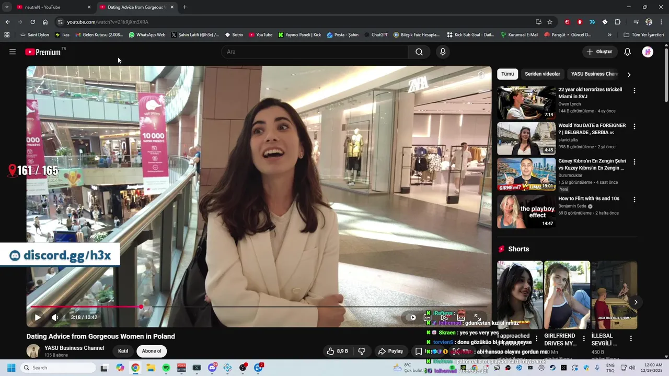Open Botrix bookmark
669x376 pixels.
pos(234,35)
